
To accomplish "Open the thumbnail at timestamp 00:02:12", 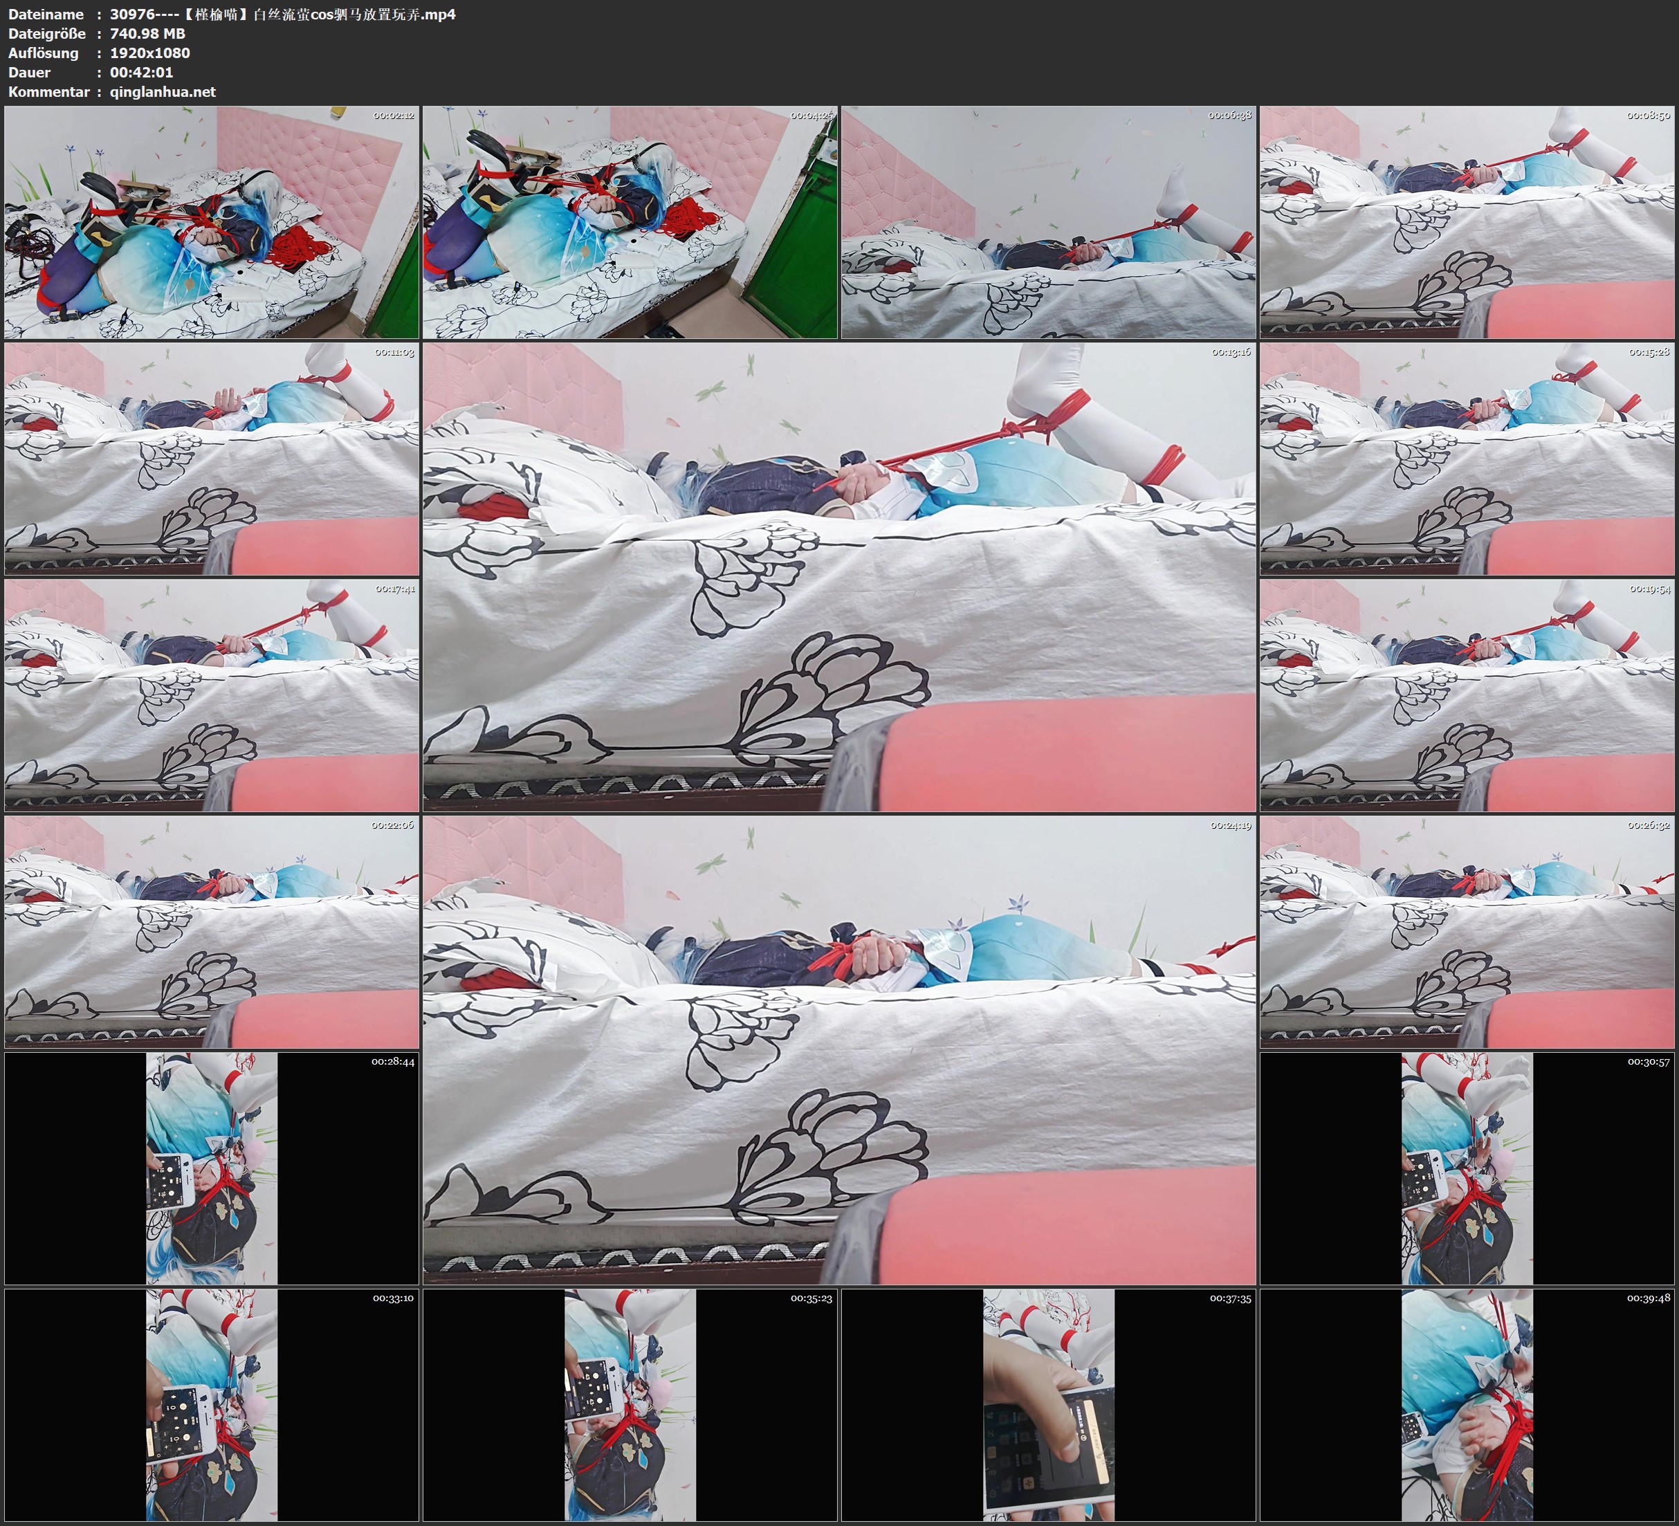I will (212, 221).
